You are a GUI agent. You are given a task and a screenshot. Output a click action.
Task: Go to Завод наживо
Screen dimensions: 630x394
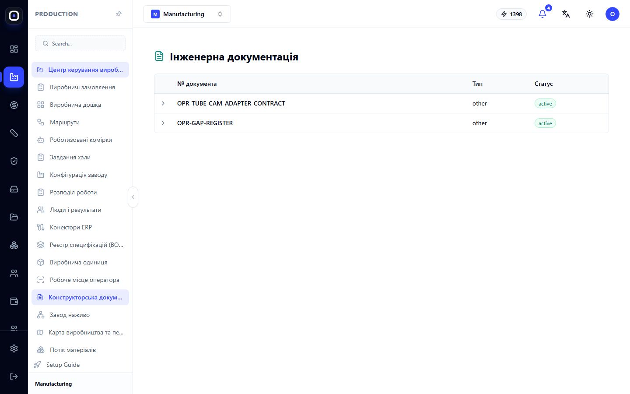(80, 315)
